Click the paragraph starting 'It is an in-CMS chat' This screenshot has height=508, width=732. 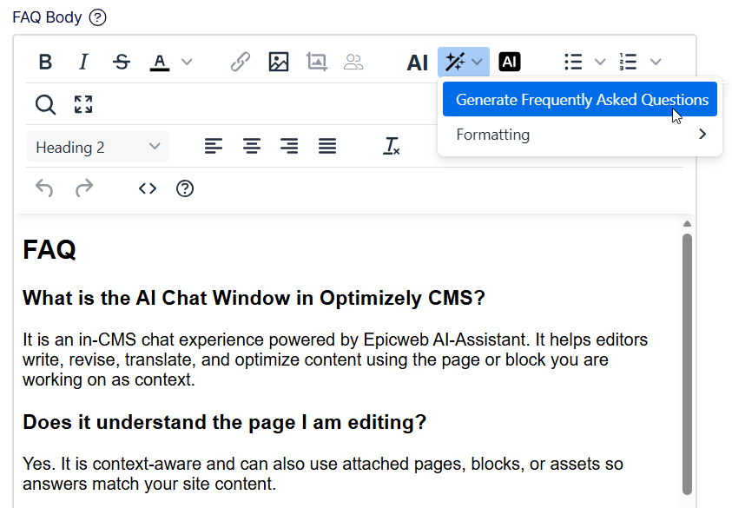pyautogui.click(x=334, y=360)
